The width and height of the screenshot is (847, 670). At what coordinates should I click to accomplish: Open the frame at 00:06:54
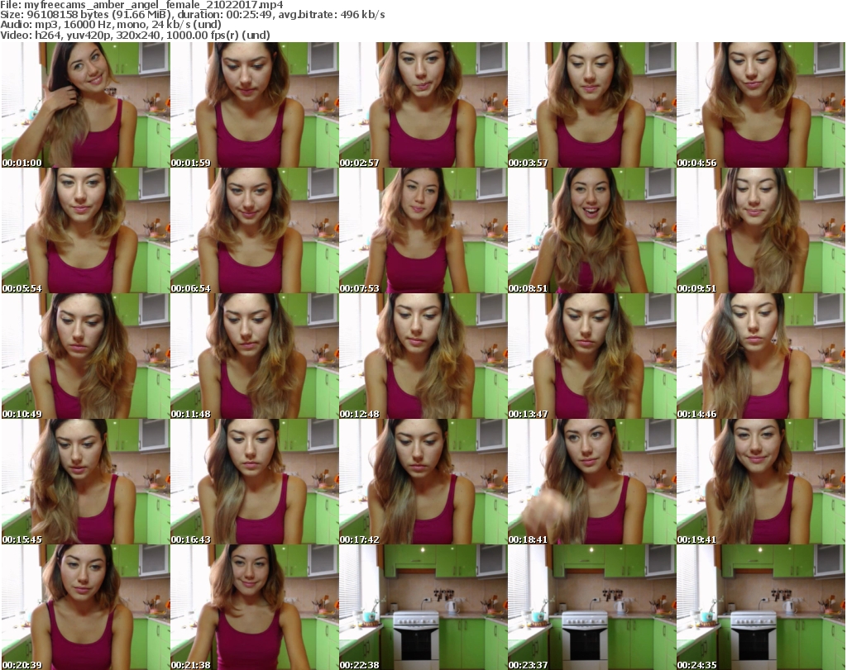click(255, 230)
